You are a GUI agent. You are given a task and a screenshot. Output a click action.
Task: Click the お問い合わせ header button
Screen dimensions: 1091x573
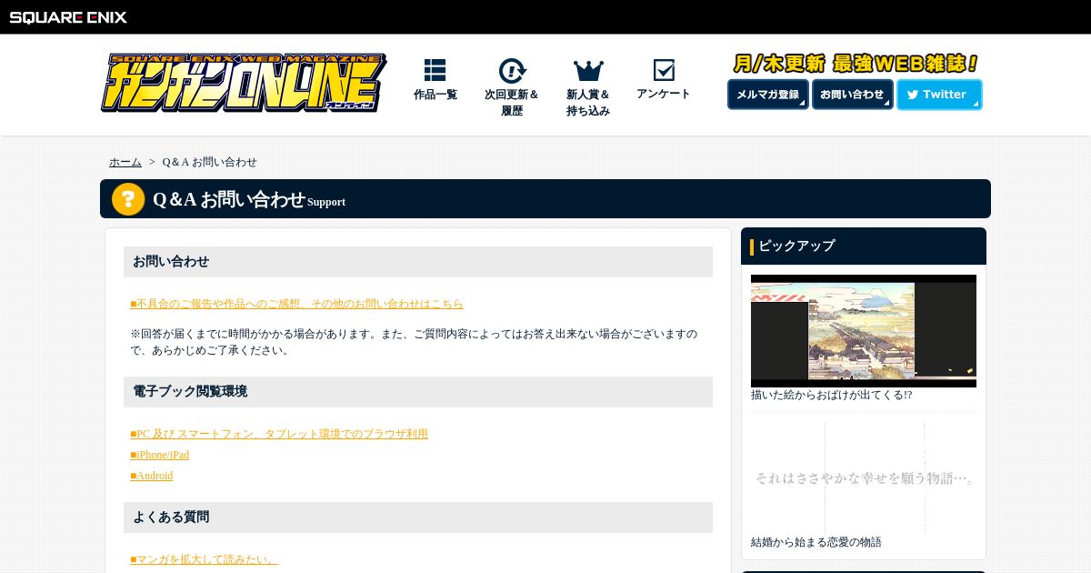coord(852,95)
